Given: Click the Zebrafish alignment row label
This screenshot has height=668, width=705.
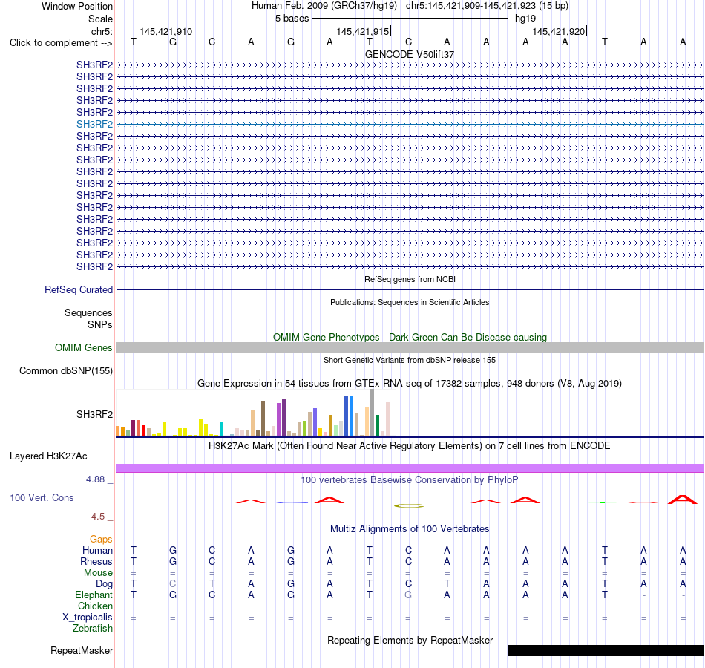Looking at the screenshot, I should point(93,628).
